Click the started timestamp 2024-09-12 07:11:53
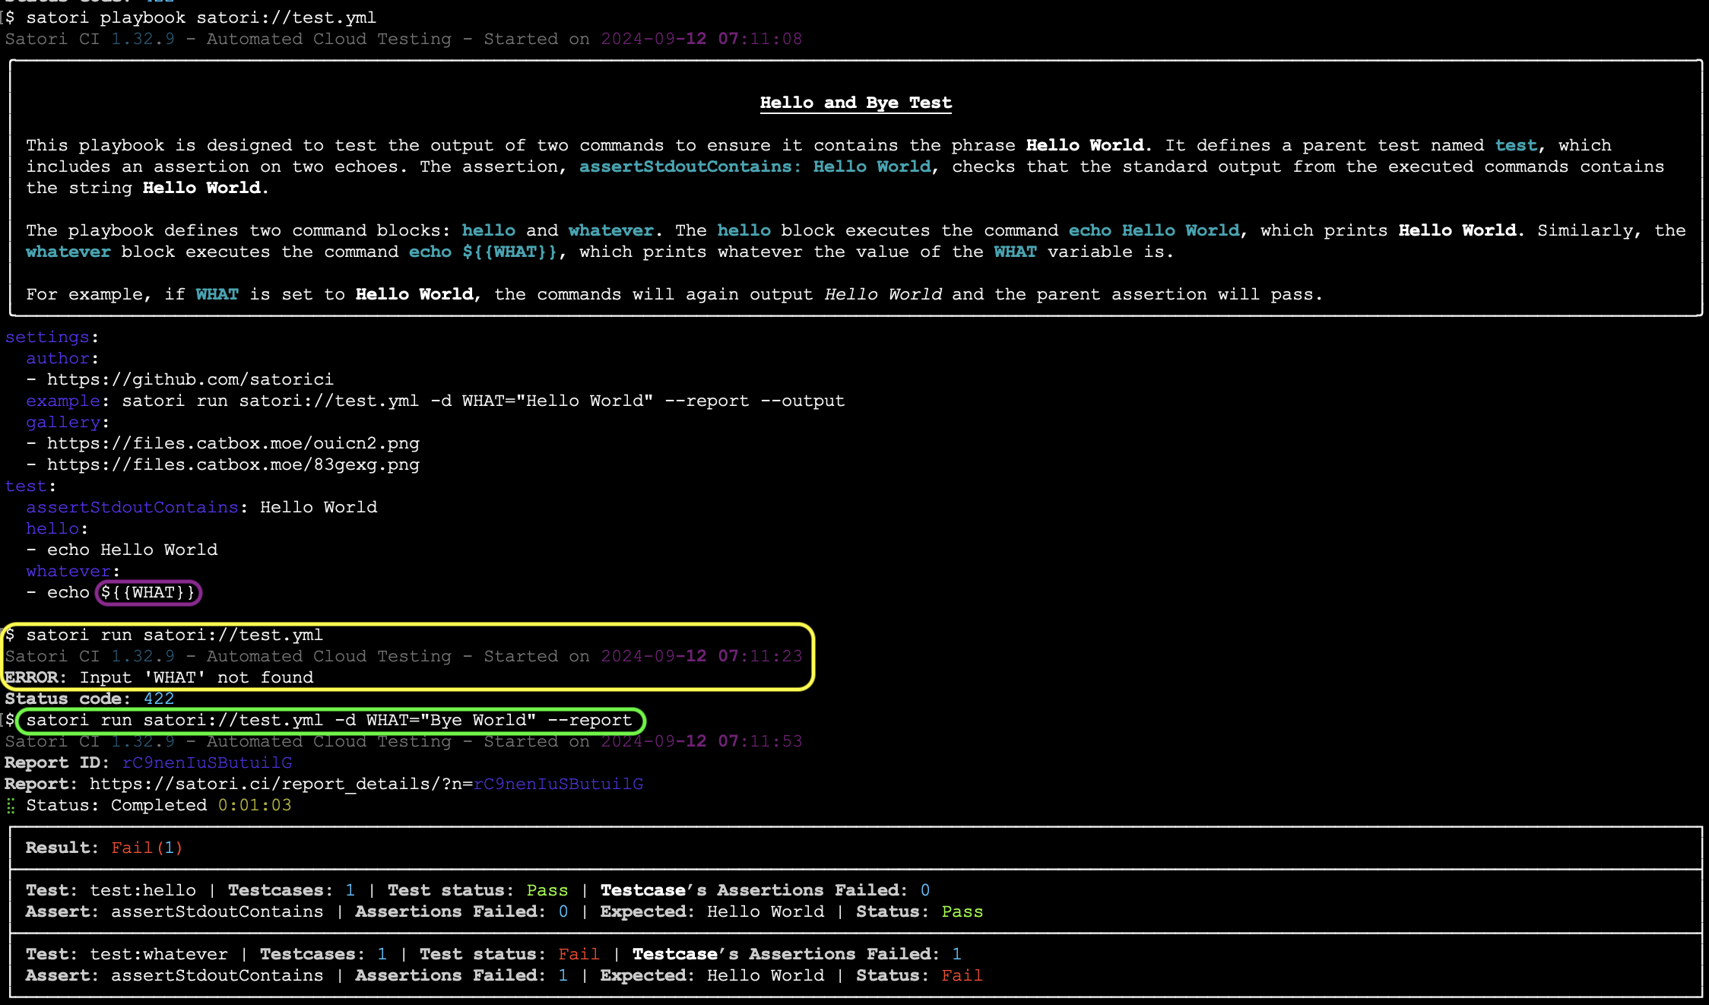 tap(702, 741)
